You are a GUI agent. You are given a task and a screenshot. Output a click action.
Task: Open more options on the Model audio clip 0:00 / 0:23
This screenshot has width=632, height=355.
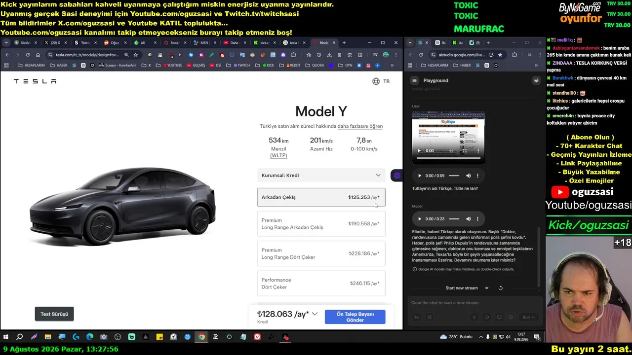[477, 219]
